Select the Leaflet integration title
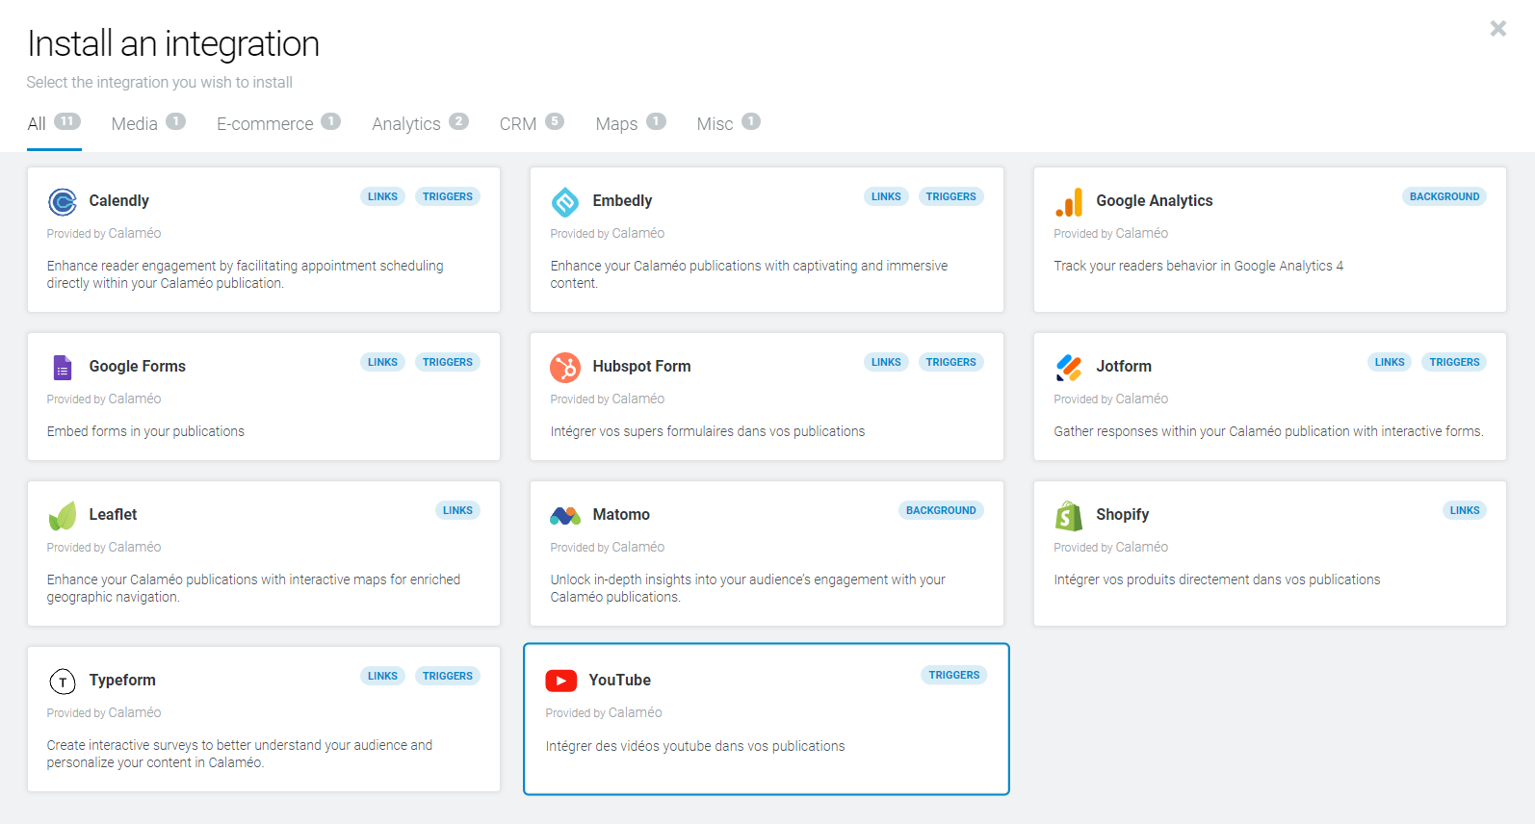 [x=113, y=514]
